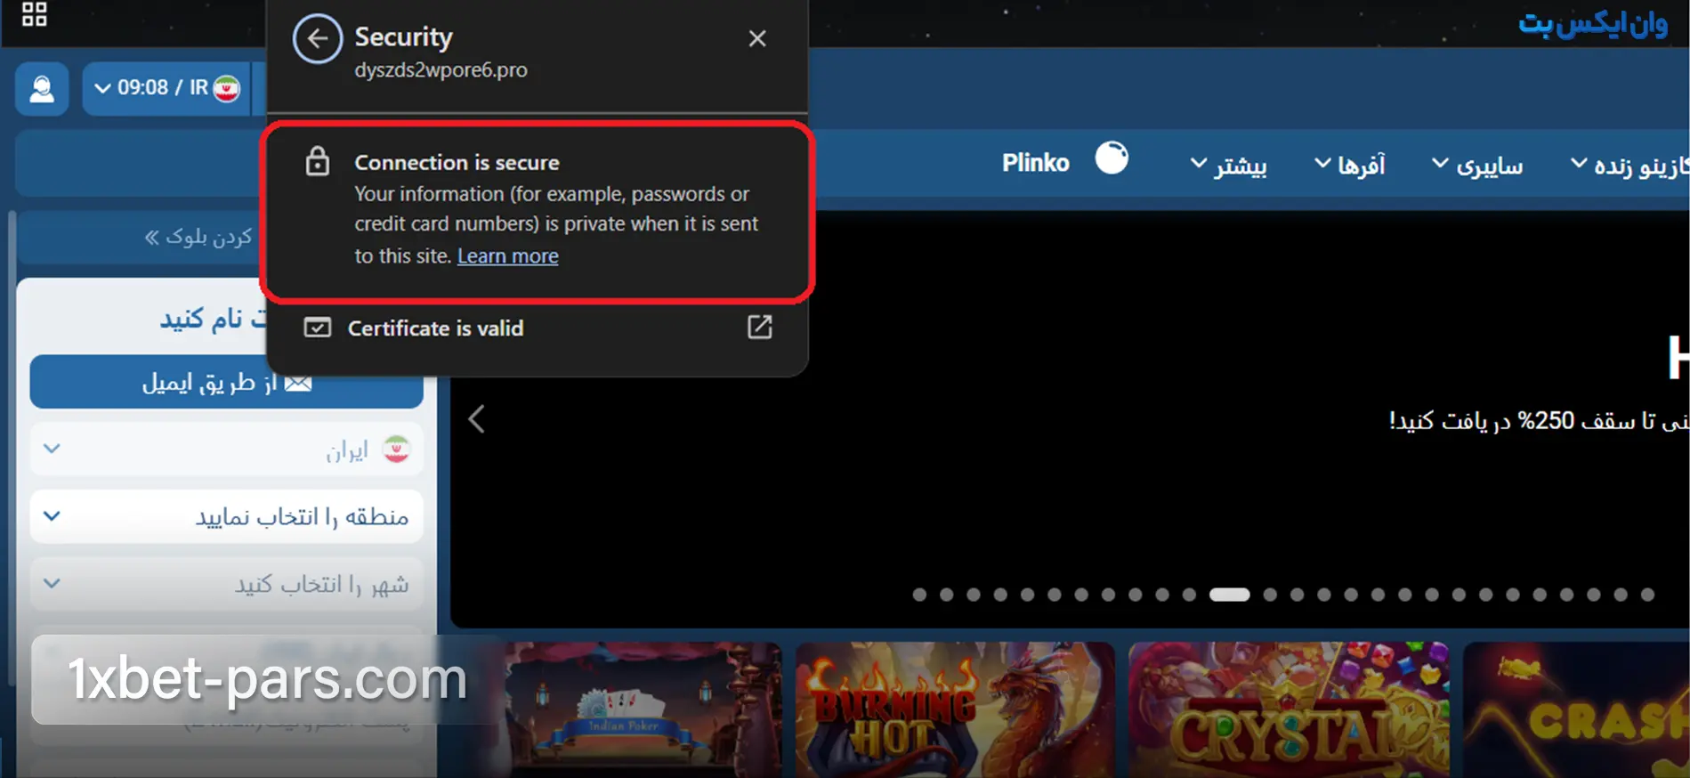Click the dyszds2wpore6.pro domain text
This screenshot has width=1690, height=778.
click(441, 70)
